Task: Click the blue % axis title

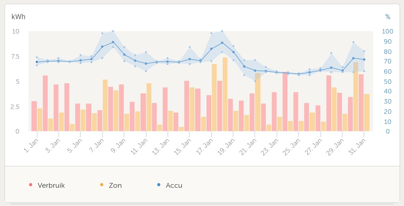Action: point(388,17)
